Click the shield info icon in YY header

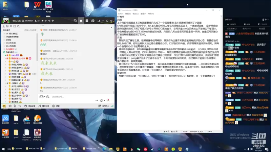click(x=53, y=21)
